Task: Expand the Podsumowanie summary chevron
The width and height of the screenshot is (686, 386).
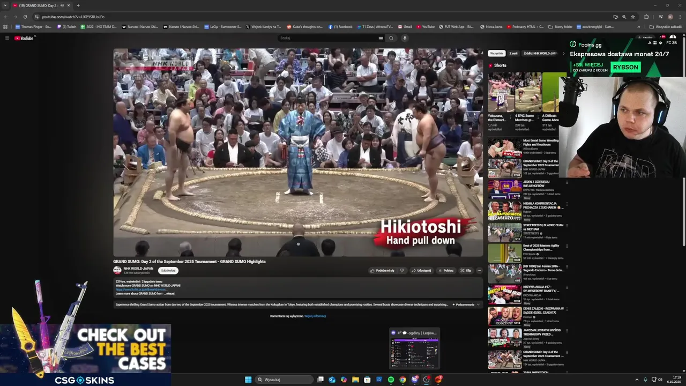Action: point(478,305)
